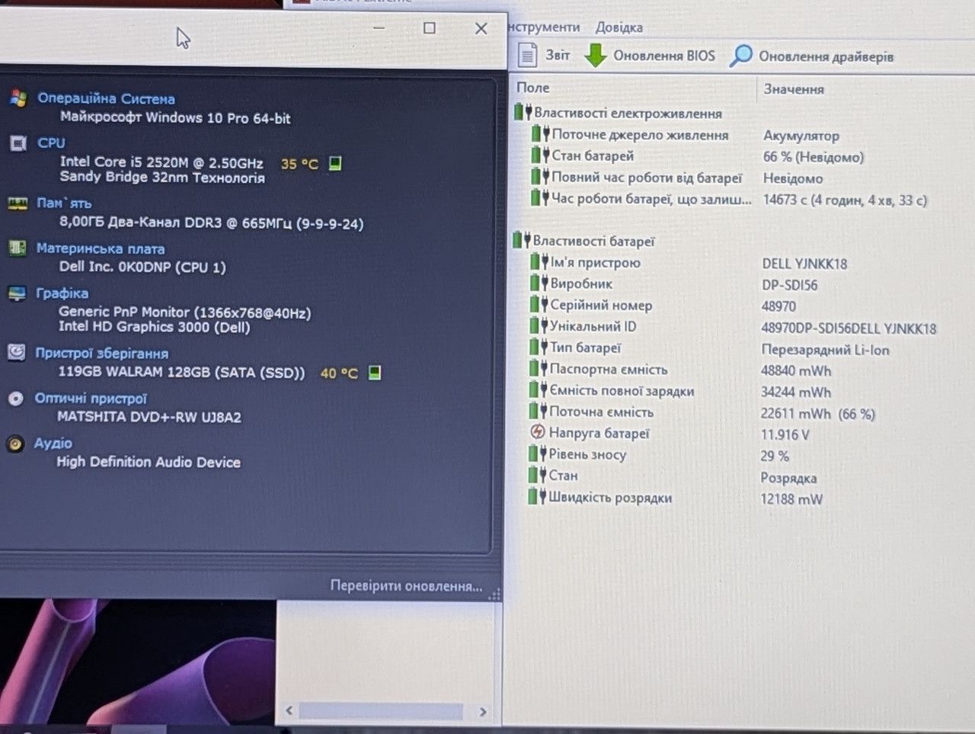Screen dimensions: 975x734
Task: Open the Материнська плата section link
Action: click(101, 248)
